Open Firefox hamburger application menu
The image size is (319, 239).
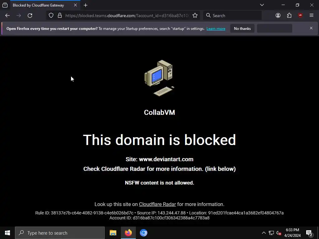click(x=312, y=16)
